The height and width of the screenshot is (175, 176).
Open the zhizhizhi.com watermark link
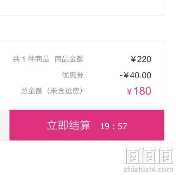148,169
